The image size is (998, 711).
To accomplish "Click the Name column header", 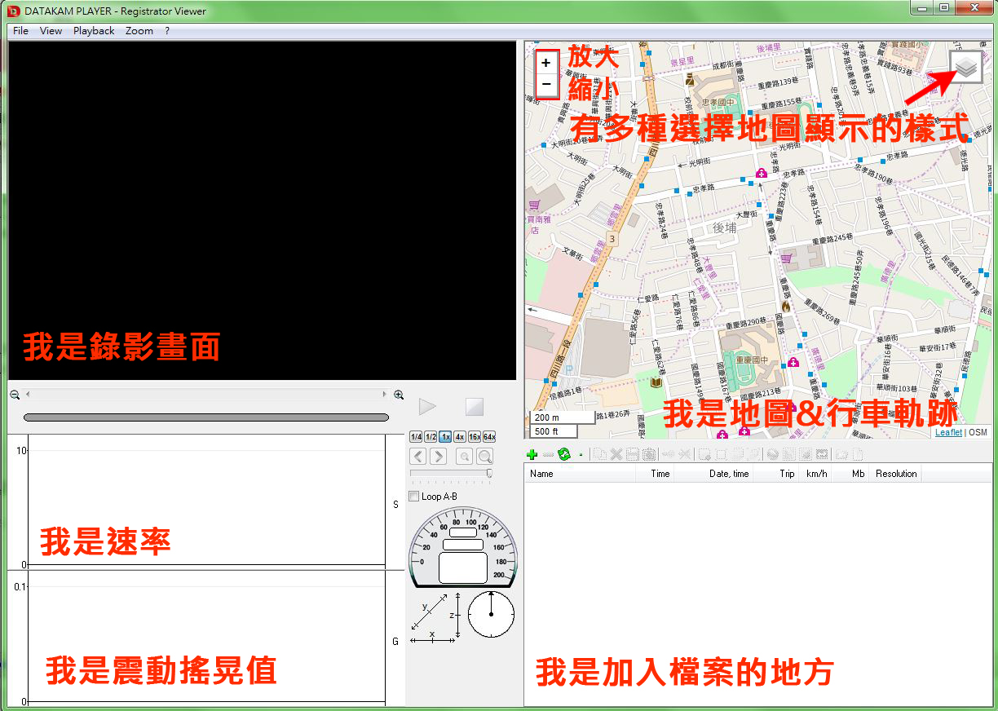I will pyautogui.click(x=580, y=474).
